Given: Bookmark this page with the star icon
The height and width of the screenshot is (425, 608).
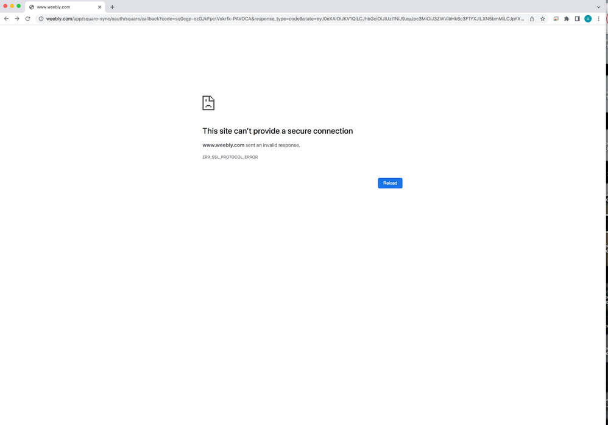Looking at the screenshot, I should click(x=543, y=19).
